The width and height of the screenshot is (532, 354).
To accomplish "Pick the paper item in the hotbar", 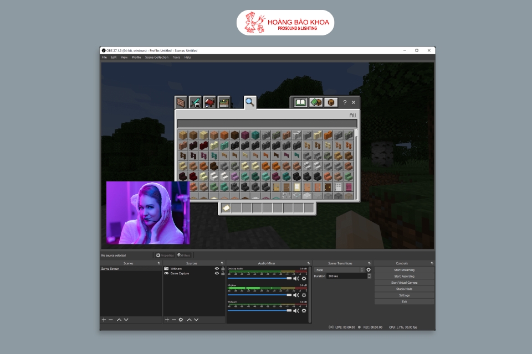I will click(226, 208).
